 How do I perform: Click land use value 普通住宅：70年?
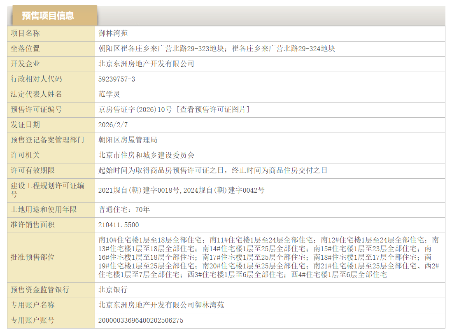[x=124, y=210]
